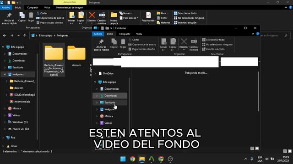Image resolution: width=293 pixels, height=164 pixels.
Task: Click the Historial button
Action: point(163,23)
